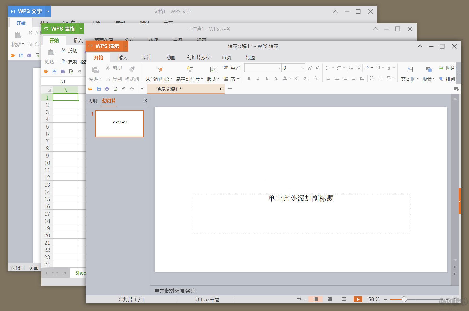Switch to the 大纲 (Outline) panel tab
469x311 pixels.
pyautogui.click(x=93, y=101)
